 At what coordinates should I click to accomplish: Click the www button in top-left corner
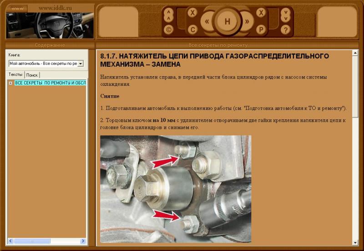click(16, 8)
